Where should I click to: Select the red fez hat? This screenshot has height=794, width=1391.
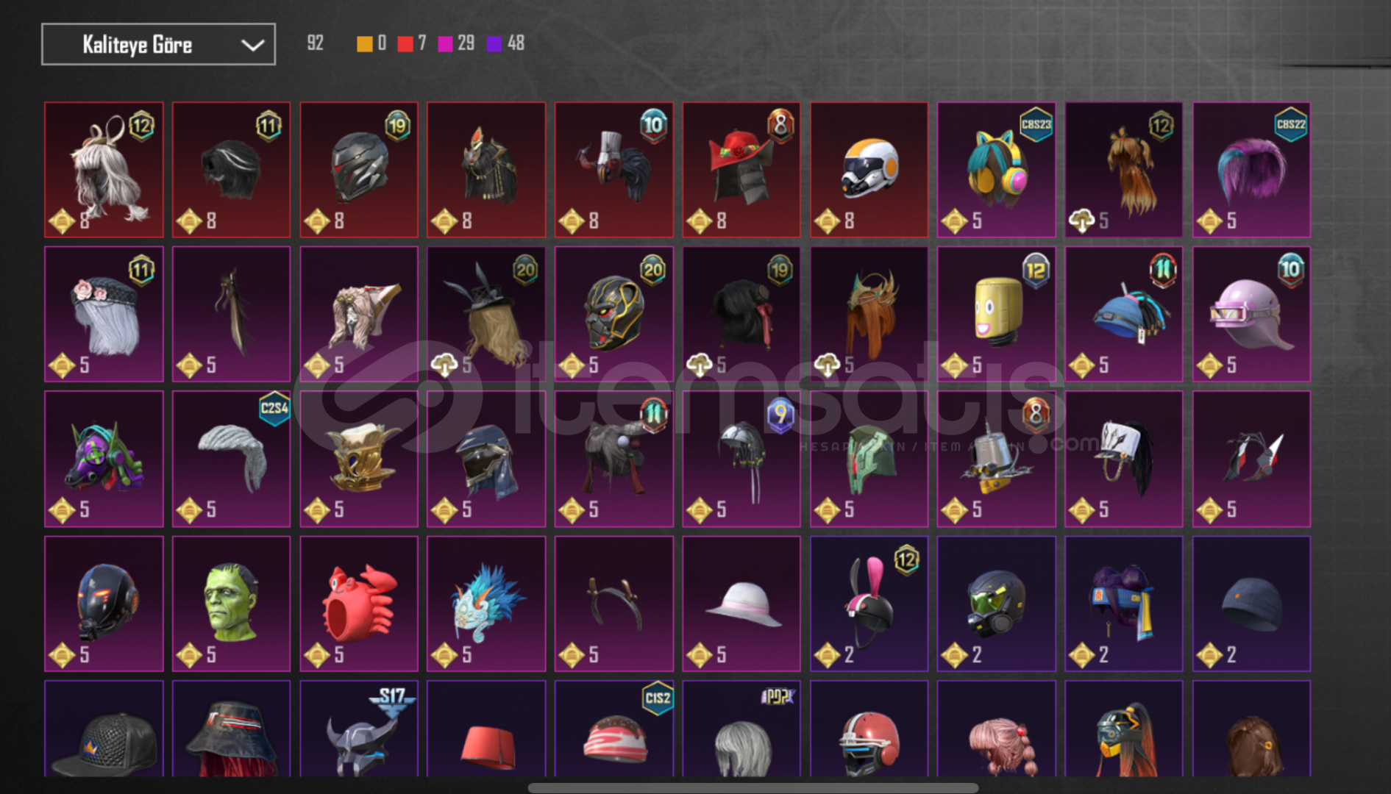(486, 729)
